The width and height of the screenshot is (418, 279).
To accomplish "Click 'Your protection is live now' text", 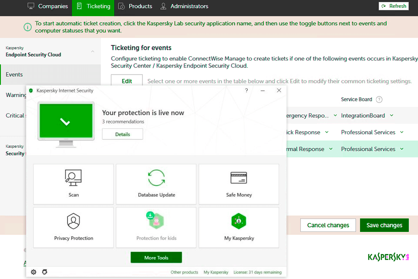I will [x=143, y=112].
